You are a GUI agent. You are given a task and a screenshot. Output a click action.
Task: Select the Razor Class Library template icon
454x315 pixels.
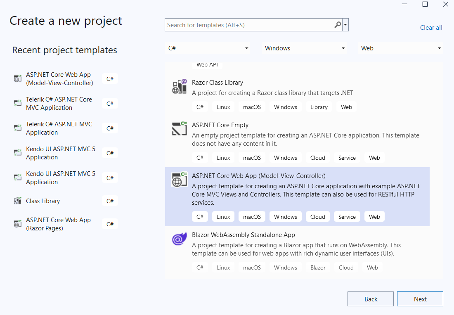pyautogui.click(x=179, y=86)
